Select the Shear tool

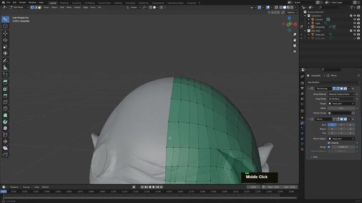click(5, 148)
